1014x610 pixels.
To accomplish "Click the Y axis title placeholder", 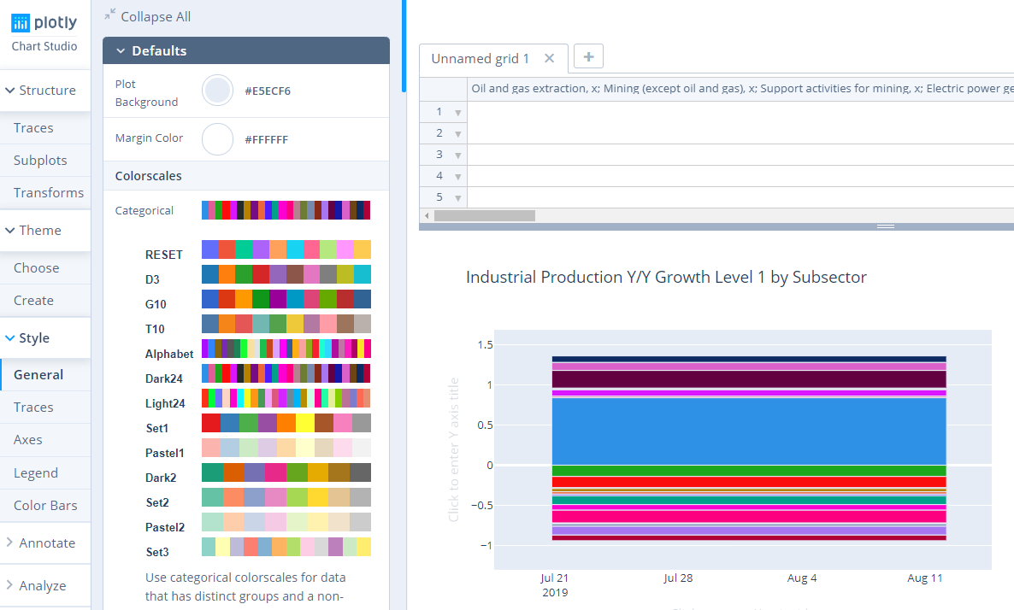I will coord(454,449).
